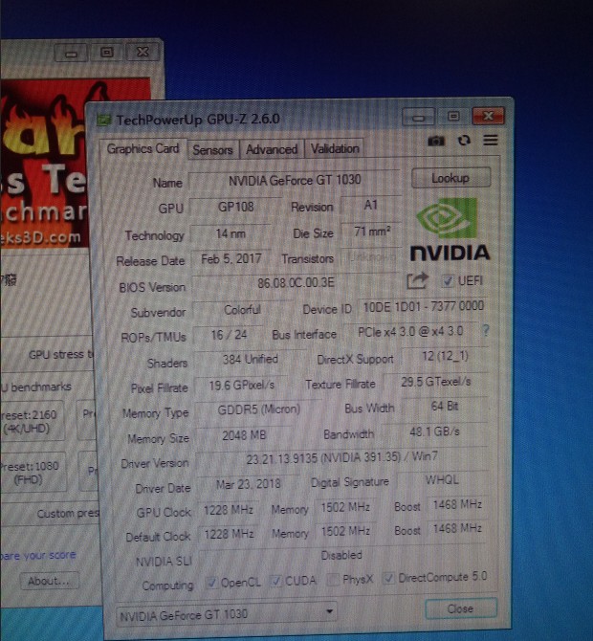Click the Die Size value 71 mm²
Image resolution: width=593 pixels, height=641 pixels.
pyautogui.click(x=371, y=232)
